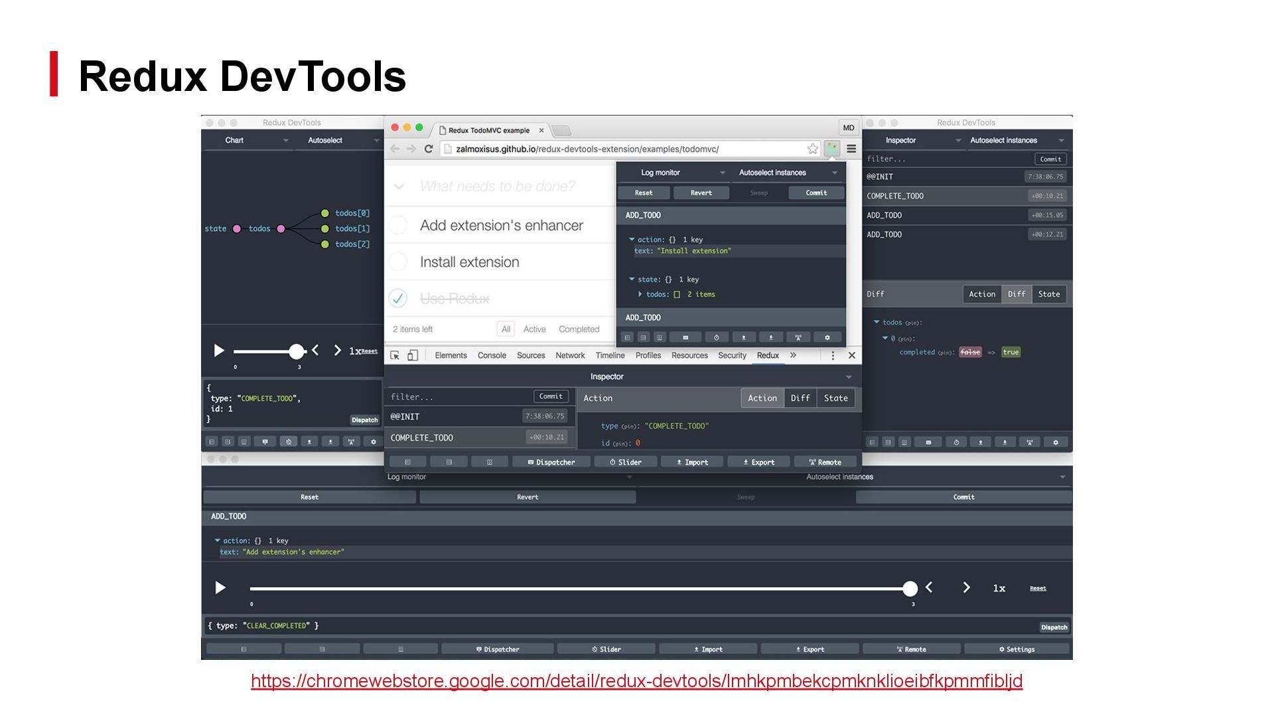Reload the TodoMVC page
The height and width of the screenshot is (717, 1274).
click(429, 149)
